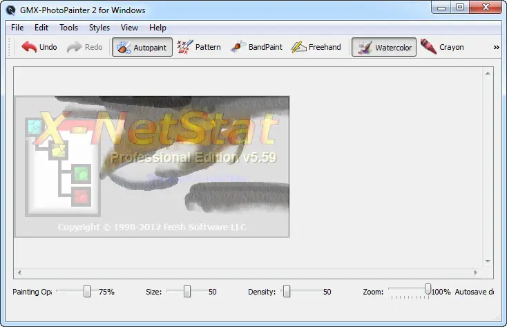The width and height of the screenshot is (507, 327).
Task: Switch to the Crayon style
Action: point(442,47)
